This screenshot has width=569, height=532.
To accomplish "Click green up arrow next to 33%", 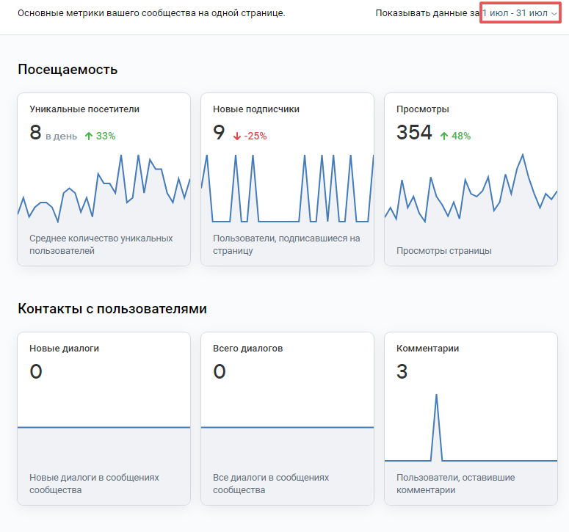I will [x=89, y=136].
